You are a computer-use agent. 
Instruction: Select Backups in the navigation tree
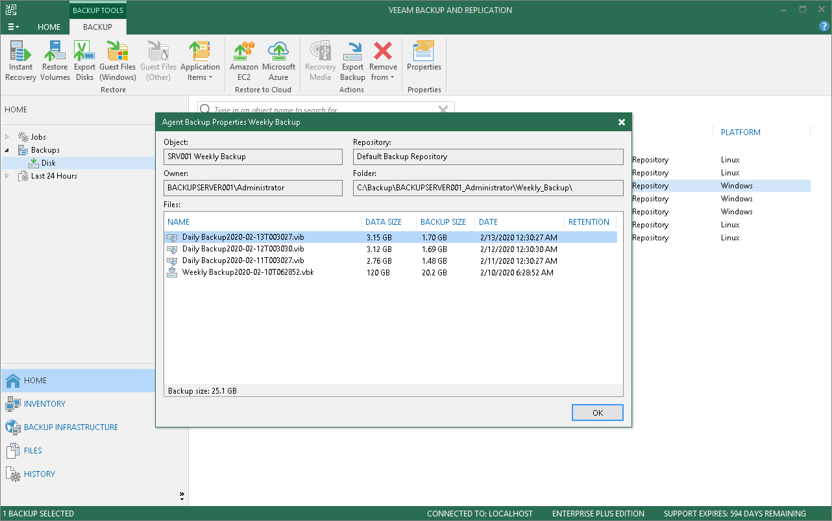click(x=45, y=150)
